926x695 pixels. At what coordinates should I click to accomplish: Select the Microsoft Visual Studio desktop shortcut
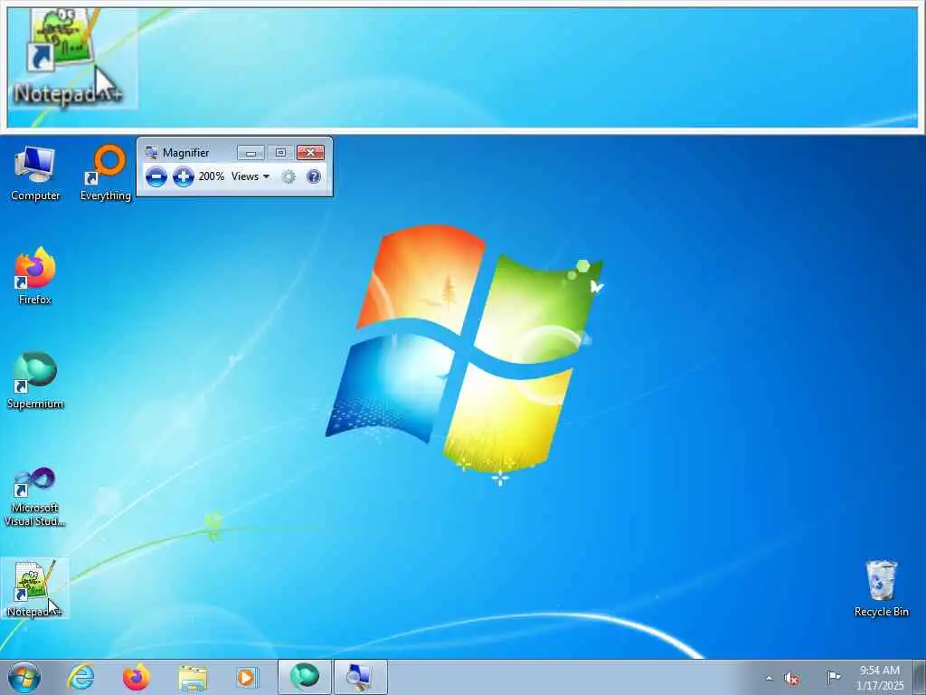point(35,497)
